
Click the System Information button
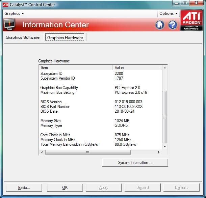click(x=135, y=163)
